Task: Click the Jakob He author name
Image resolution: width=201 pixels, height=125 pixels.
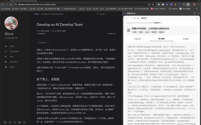Action: 42,33
